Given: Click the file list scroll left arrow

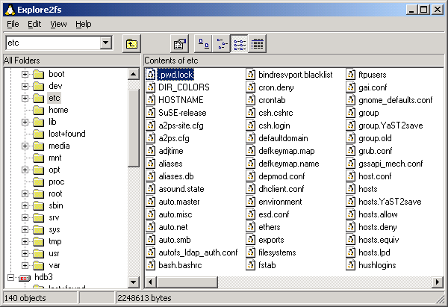Looking at the screenshot, I should point(150,282).
